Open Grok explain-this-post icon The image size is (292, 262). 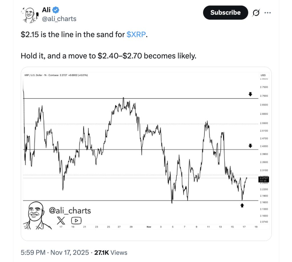pyautogui.click(x=256, y=13)
